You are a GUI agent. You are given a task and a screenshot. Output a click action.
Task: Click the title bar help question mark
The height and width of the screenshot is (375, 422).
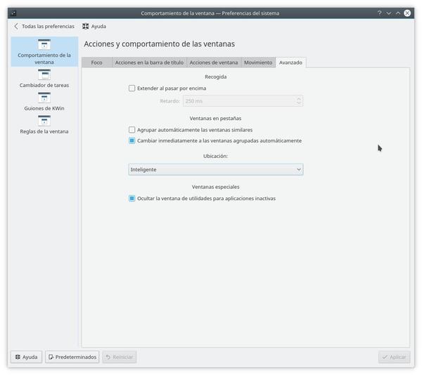pyautogui.click(x=379, y=13)
